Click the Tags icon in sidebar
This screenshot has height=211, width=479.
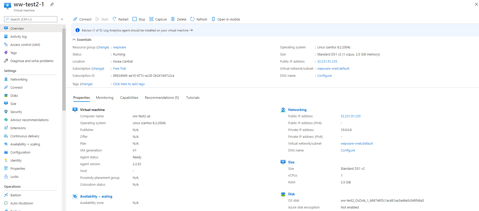(6, 52)
